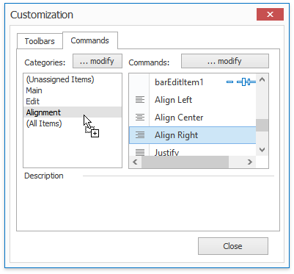Click the Justify alignment icon
Image resolution: width=294 pixels, height=274 pixels.
click(140, 152)
